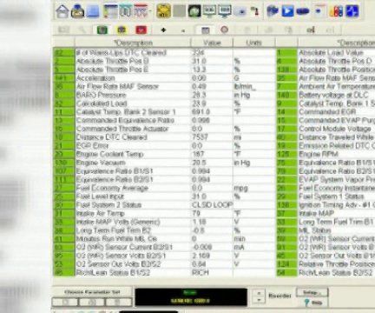The height and width of the screenshot is (313, 375).
Task: Select Fuel Level Input row
Action: coord(164,196)
